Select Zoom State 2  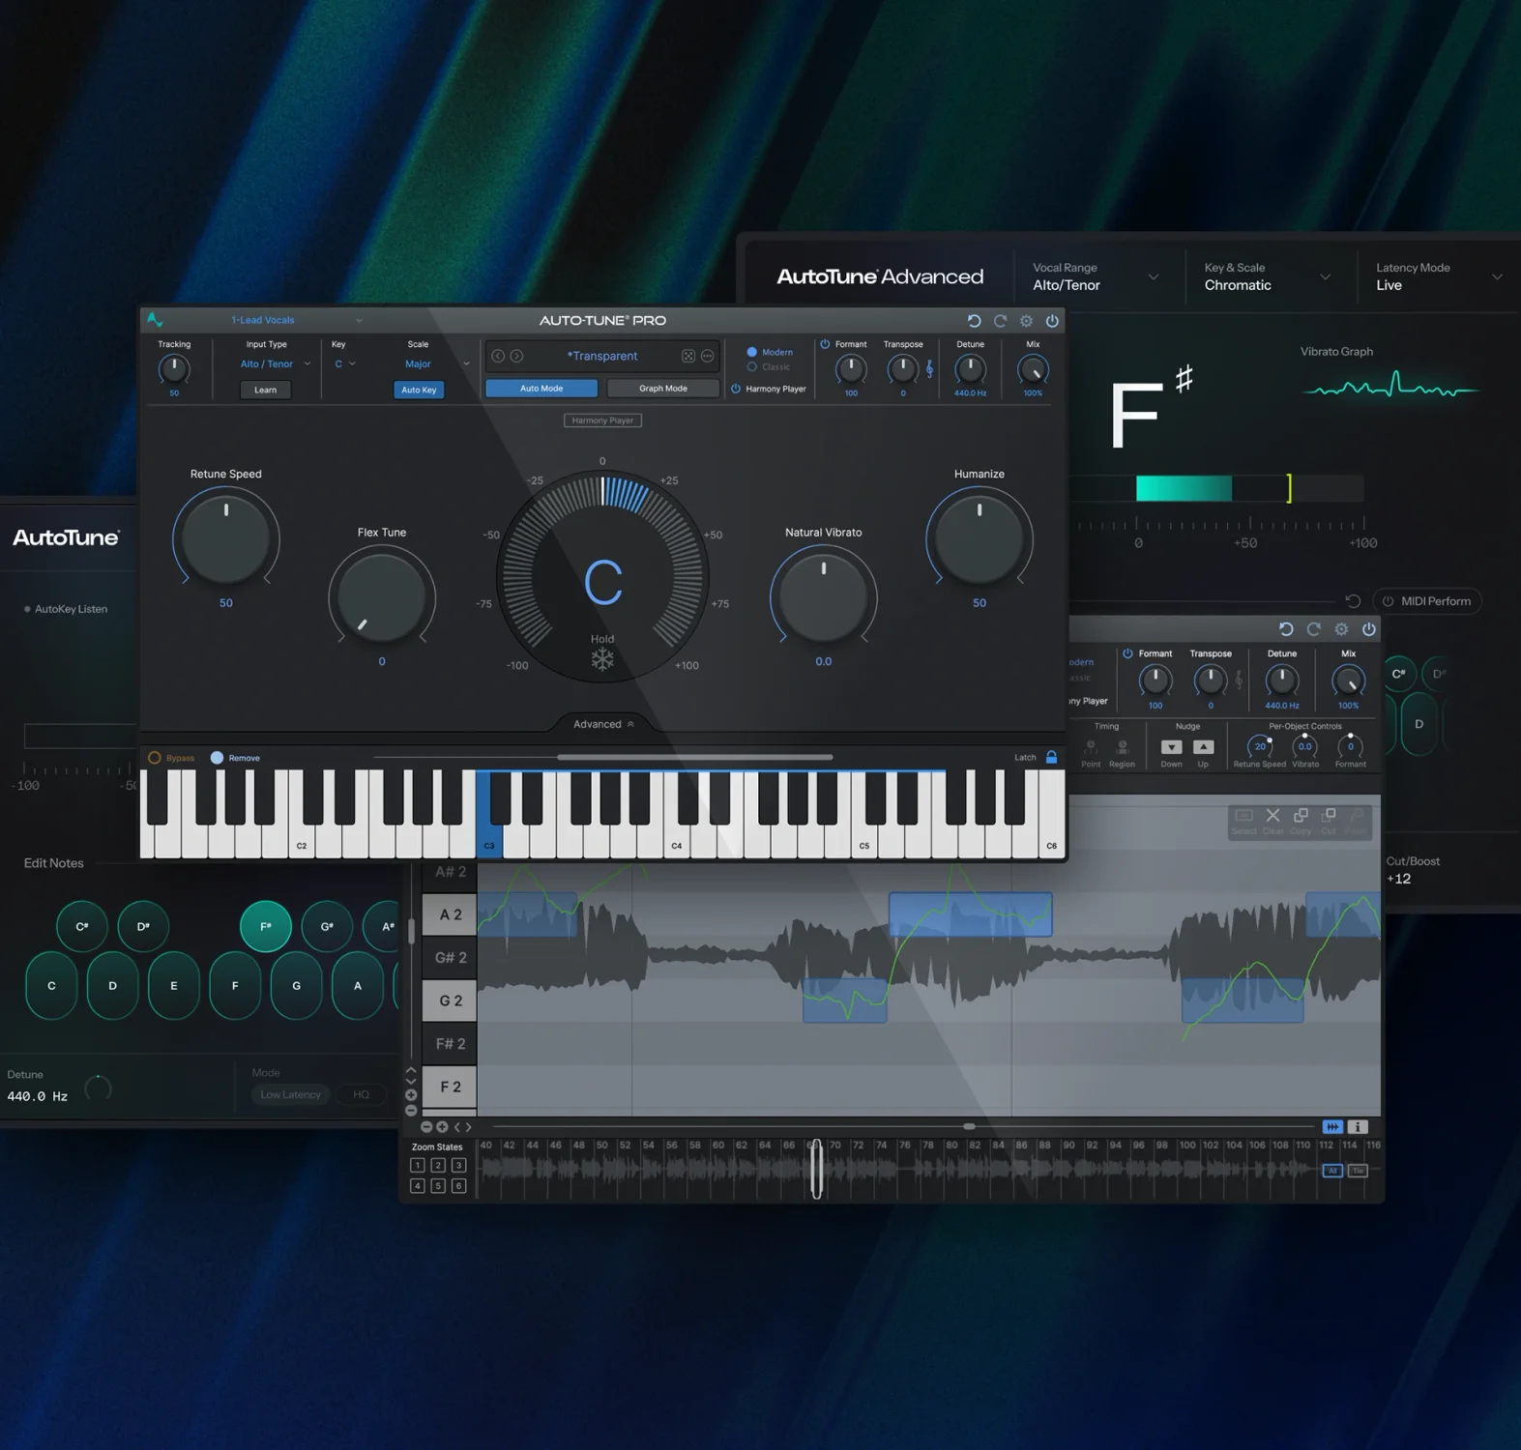pyautogui.click(x=438, y=1166)
